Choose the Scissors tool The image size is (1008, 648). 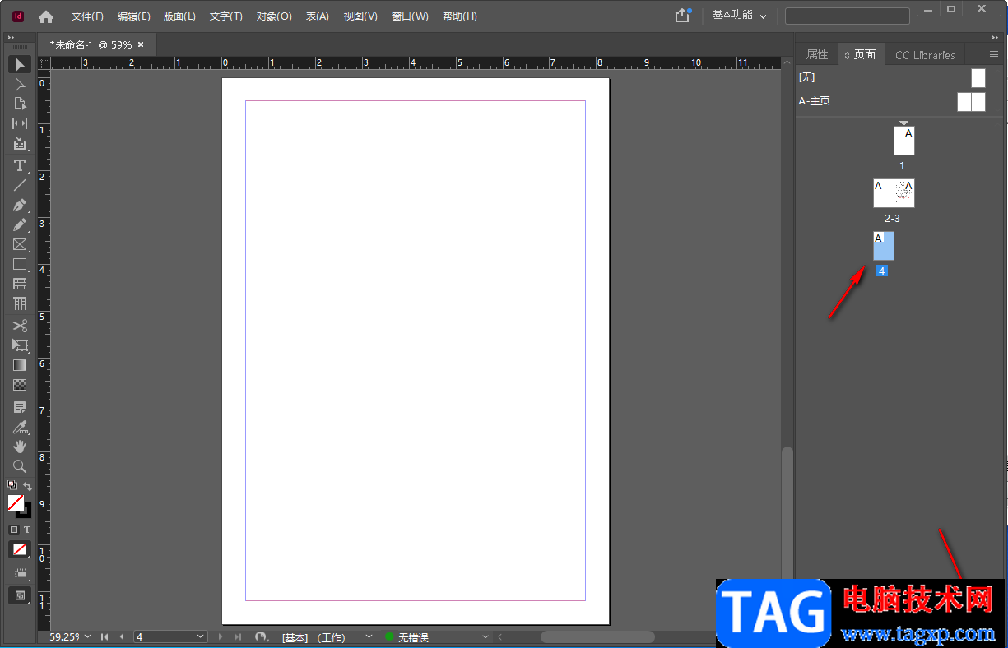(x=20, y=326)
